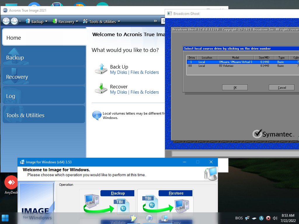Click the back navigation arrow in Acronis

[x=6, y=21]
